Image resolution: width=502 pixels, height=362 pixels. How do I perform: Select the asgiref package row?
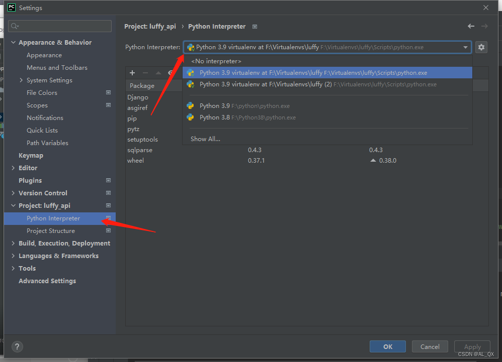(x=137, y=107)
